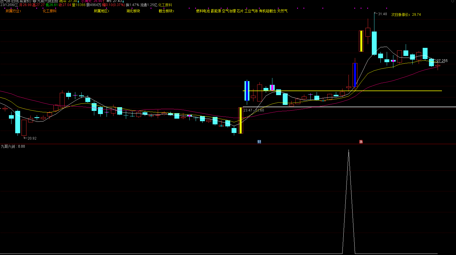This screenshot has height=255, width=456.
Task: Click the change value 幅0.10(0.37%)
Action: 113,5
